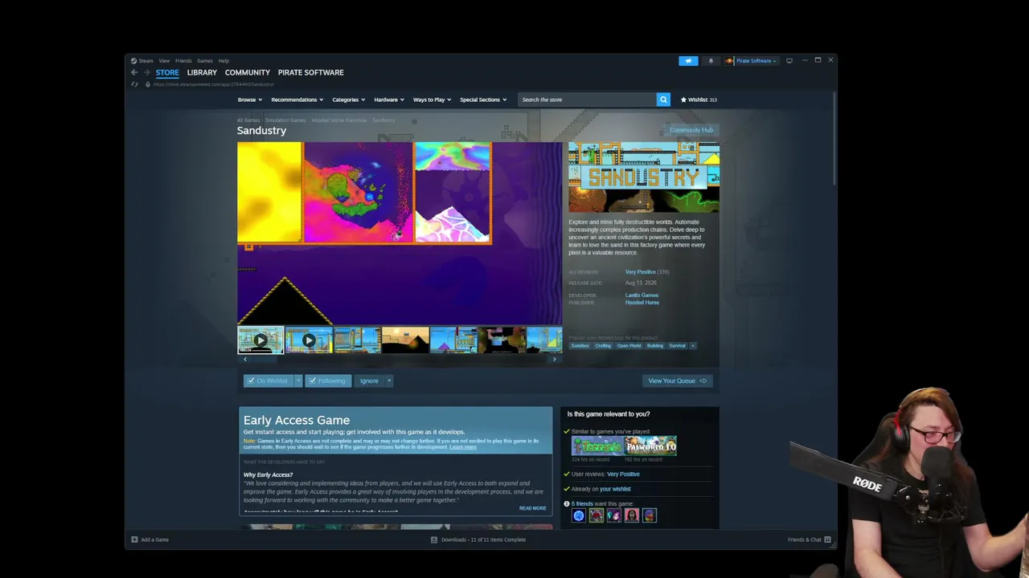Switch to the LIBRARY tab
The width and height of the screenshot is (1029, 578).
[202, 72]
